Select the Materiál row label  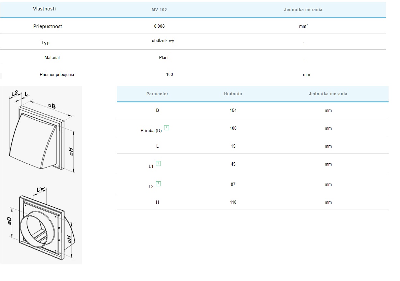tap(52, 58)
